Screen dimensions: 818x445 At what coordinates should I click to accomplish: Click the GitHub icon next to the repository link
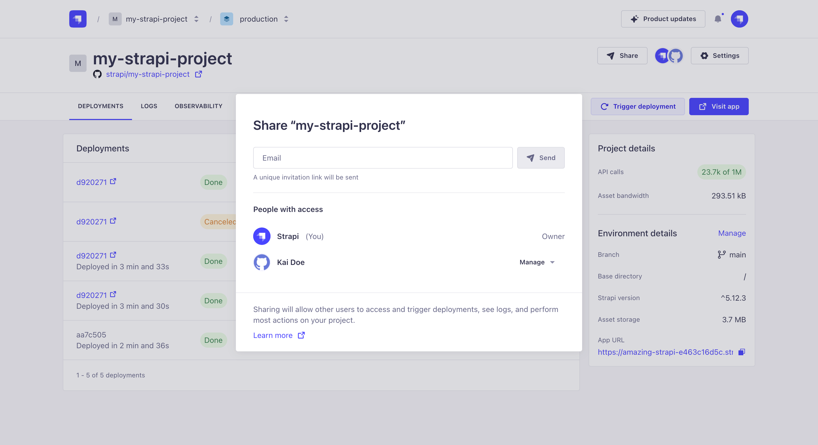tap(97, 74)
